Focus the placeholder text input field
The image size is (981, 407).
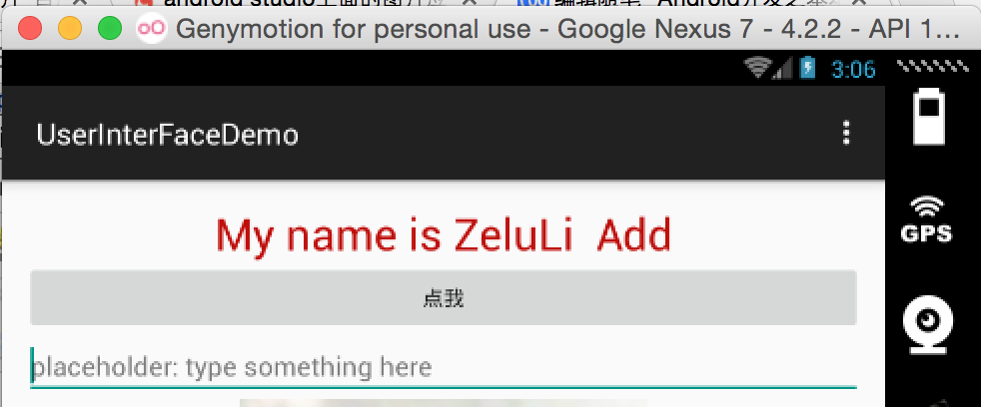click(443, 368)
